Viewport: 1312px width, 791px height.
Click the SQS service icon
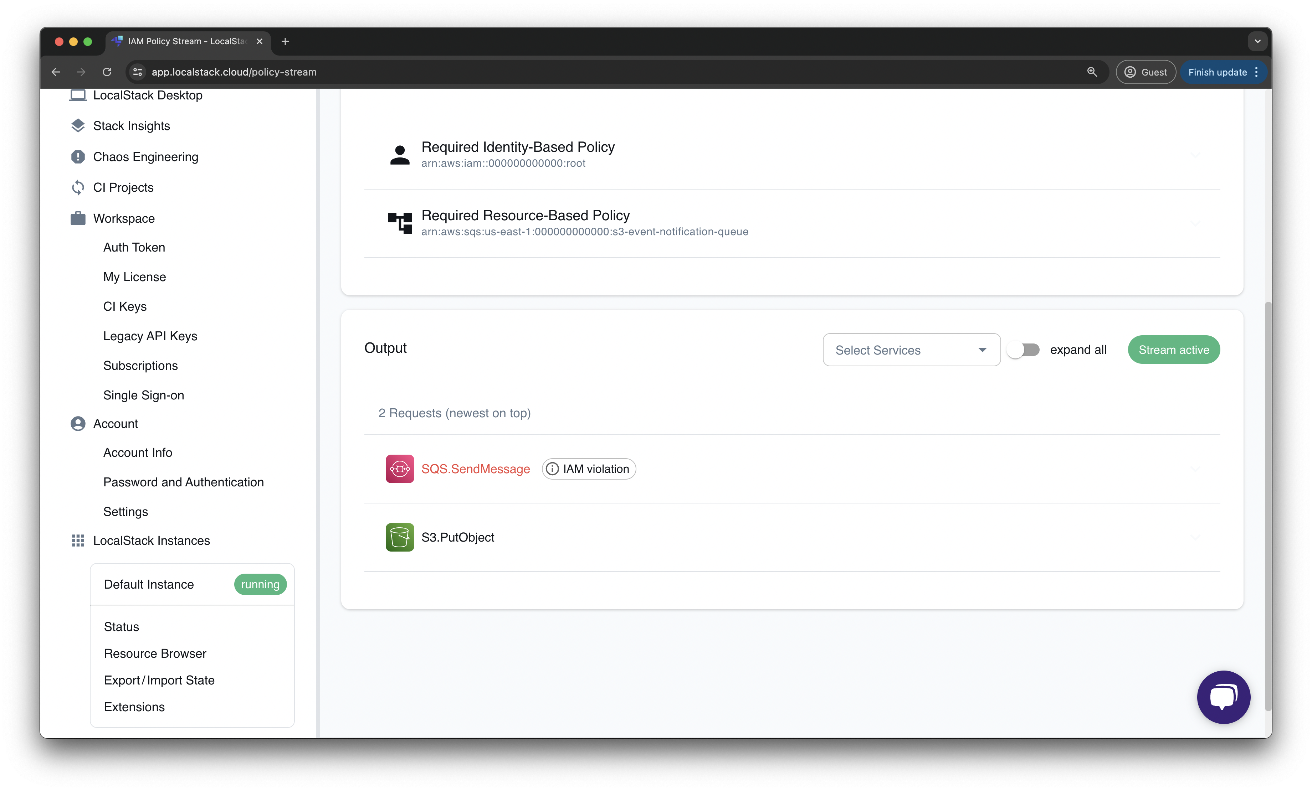pos(399,469)
